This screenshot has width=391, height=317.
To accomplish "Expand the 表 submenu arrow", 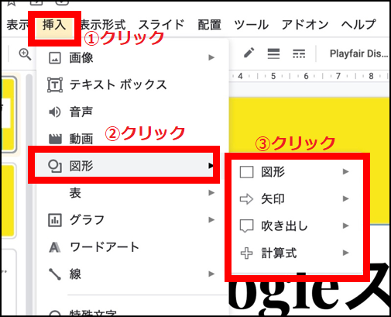I will (x=211, y=193).
